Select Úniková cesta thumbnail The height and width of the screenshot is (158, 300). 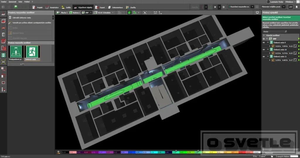[32, 53]
